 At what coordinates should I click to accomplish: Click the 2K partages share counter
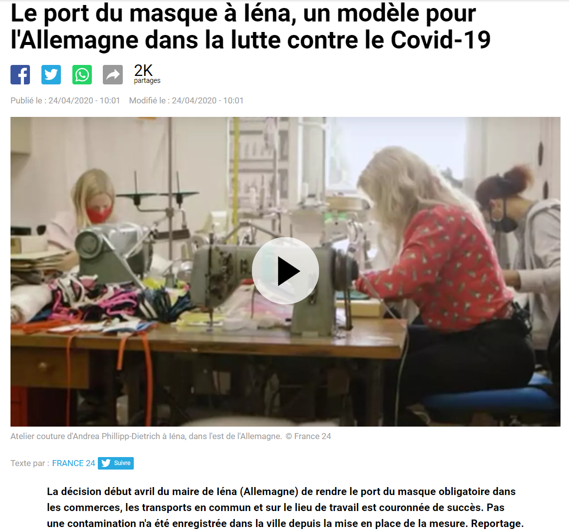147,74
